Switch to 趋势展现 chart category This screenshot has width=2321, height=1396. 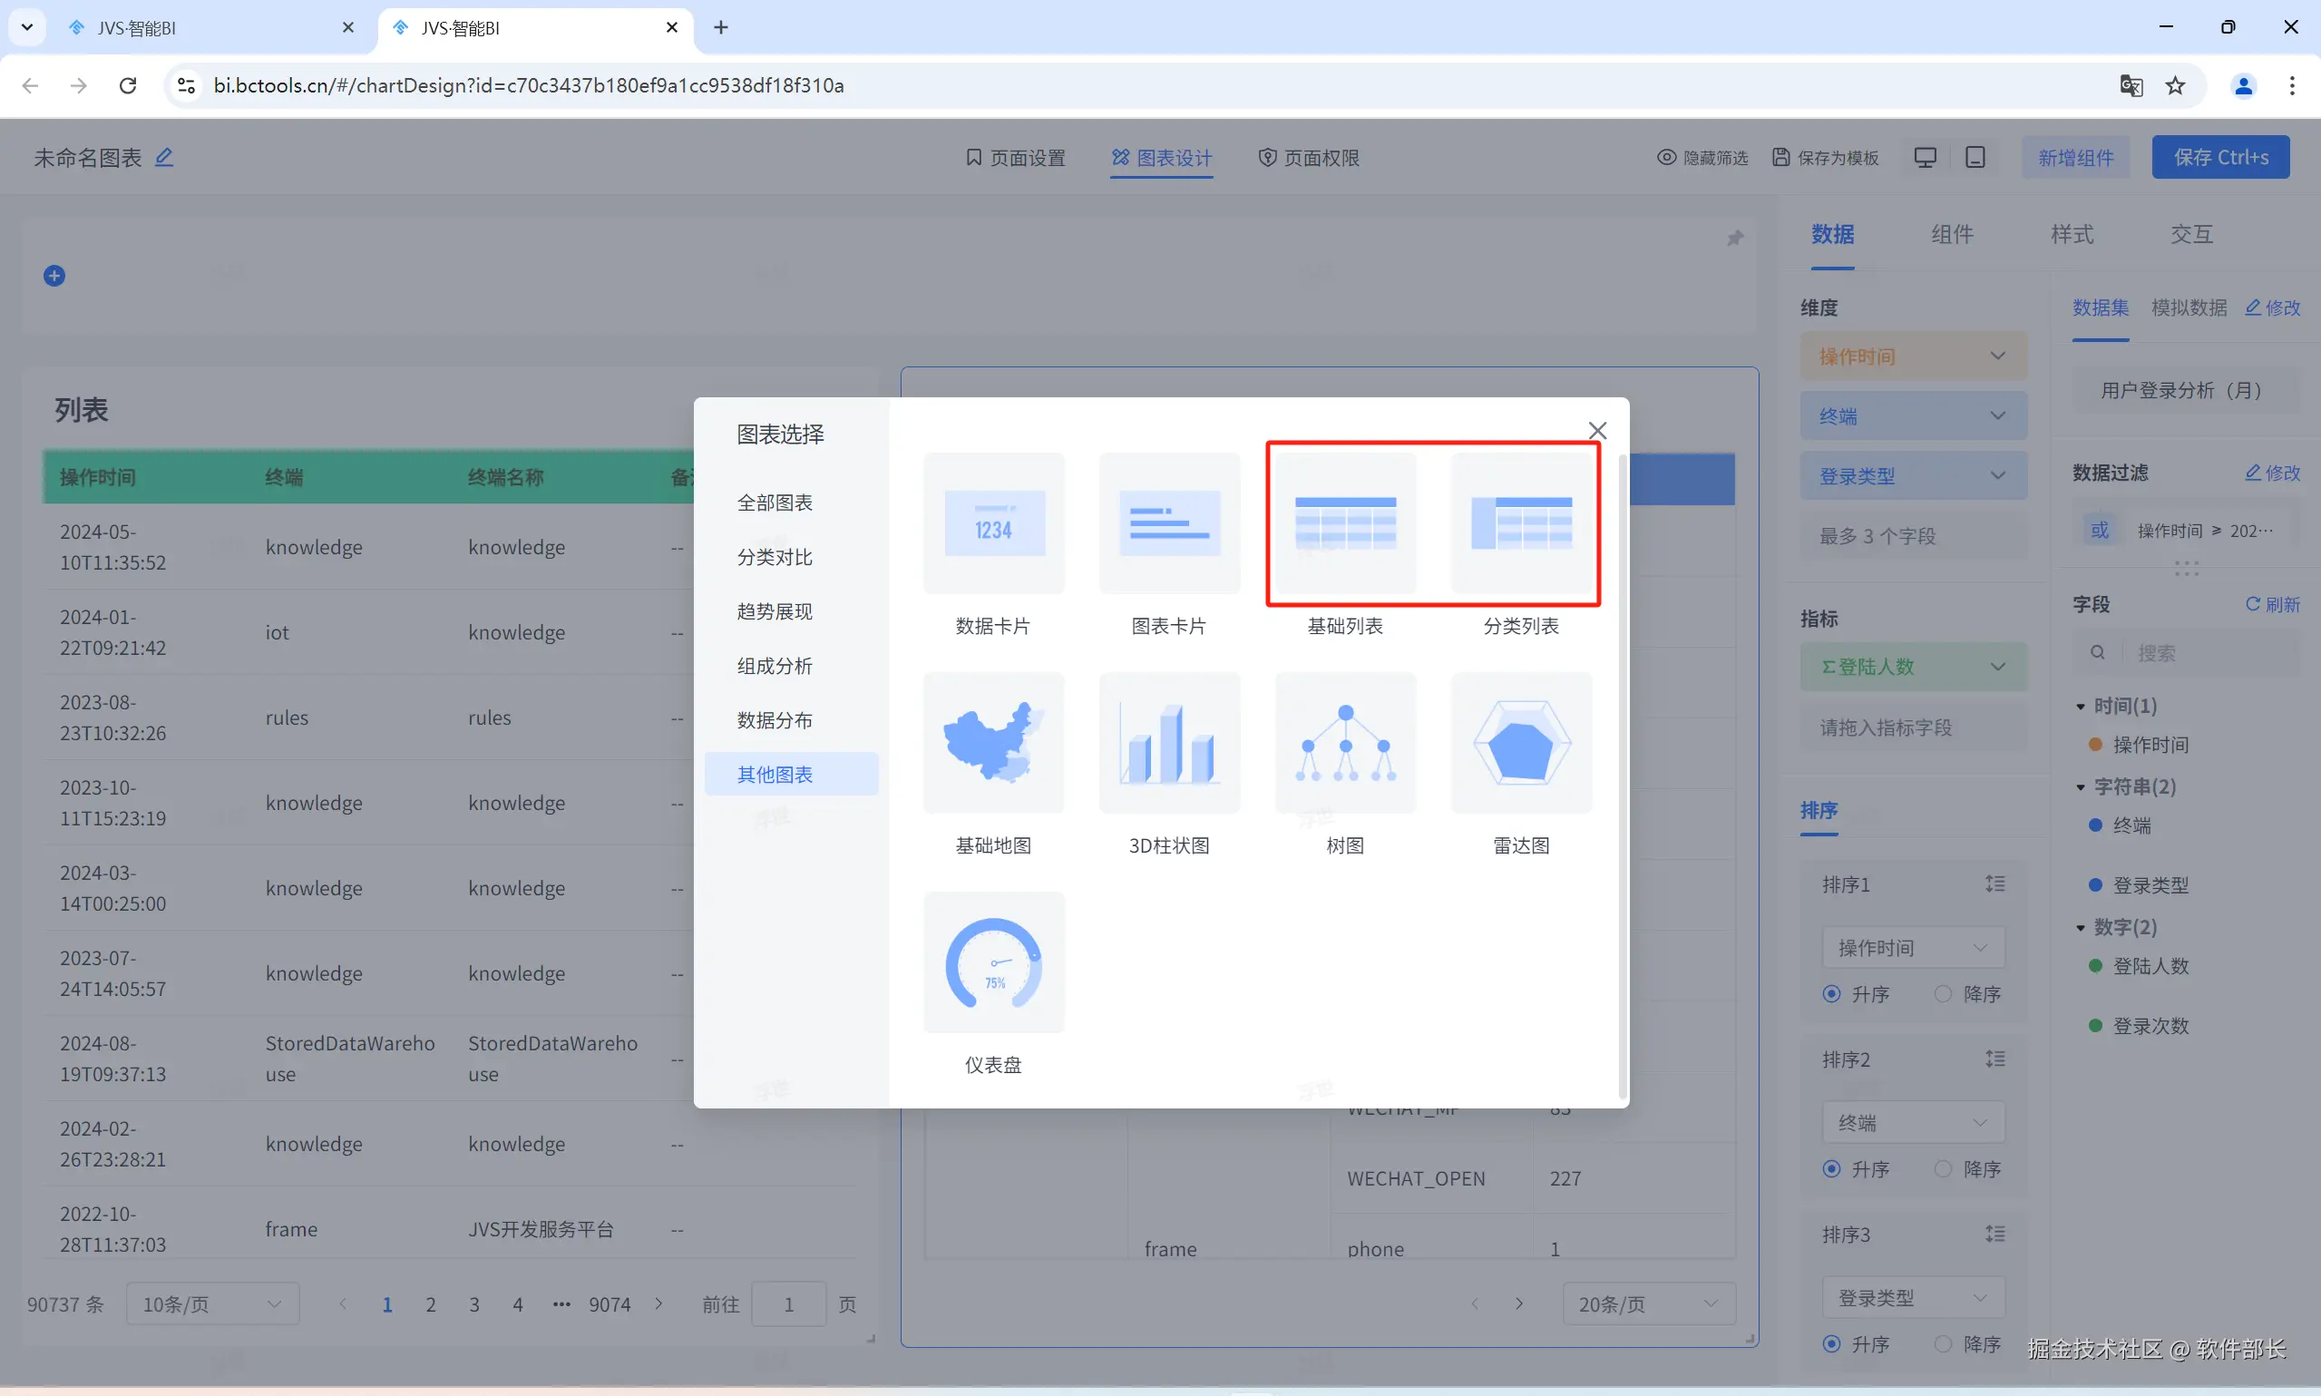tap(774, 611)
